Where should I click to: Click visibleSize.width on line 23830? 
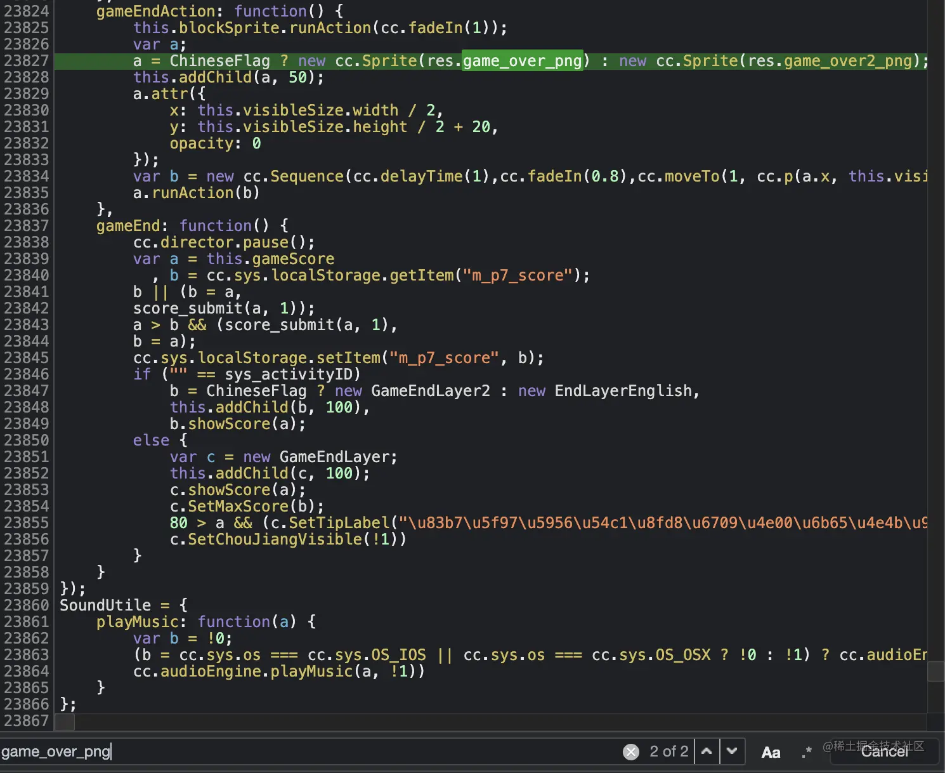click(x=321, y=110)
